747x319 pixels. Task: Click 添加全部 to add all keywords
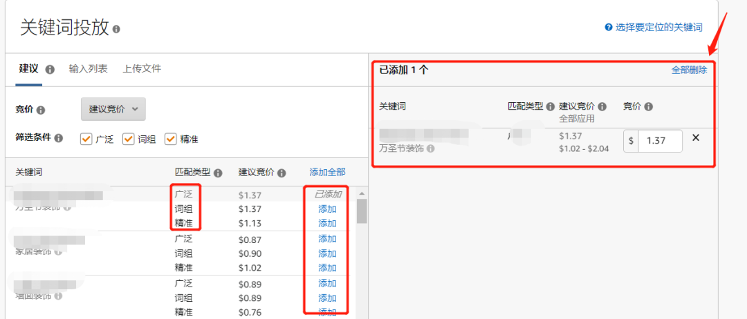[x=327, y=173]
